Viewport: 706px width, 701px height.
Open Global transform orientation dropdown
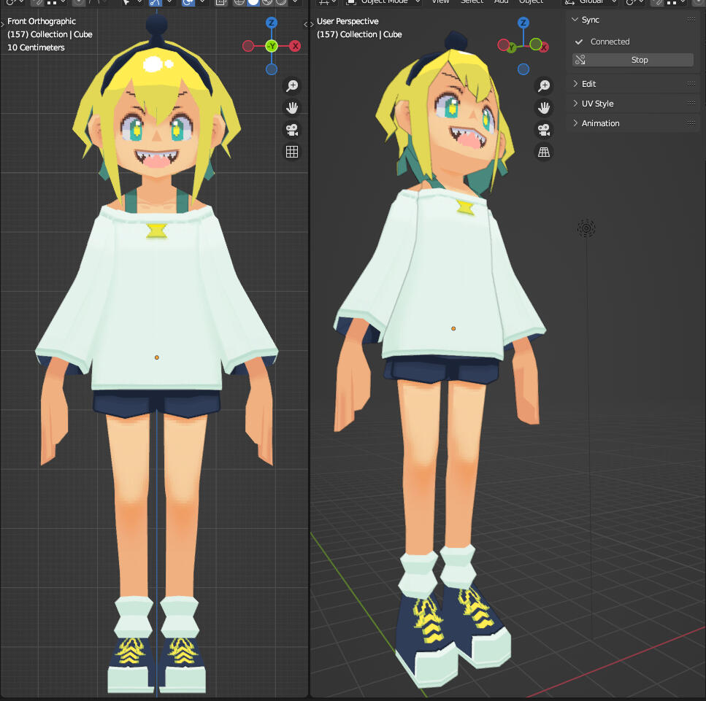(x=591, y=2)
